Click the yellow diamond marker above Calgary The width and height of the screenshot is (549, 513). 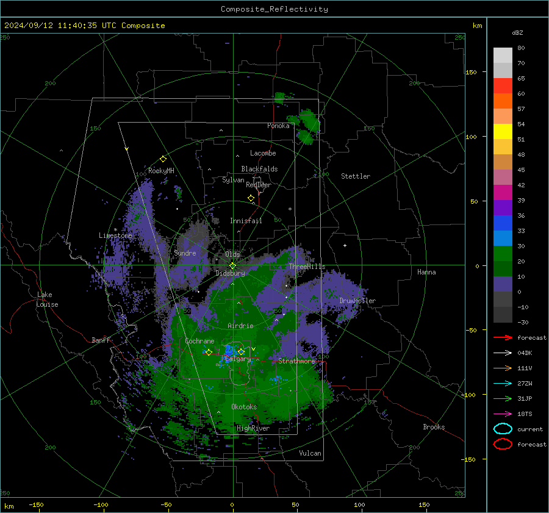coord(241,351)
